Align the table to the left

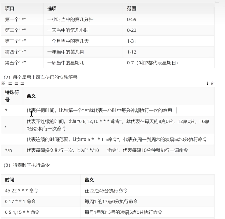pyautogui.click(x=10, y=83)
